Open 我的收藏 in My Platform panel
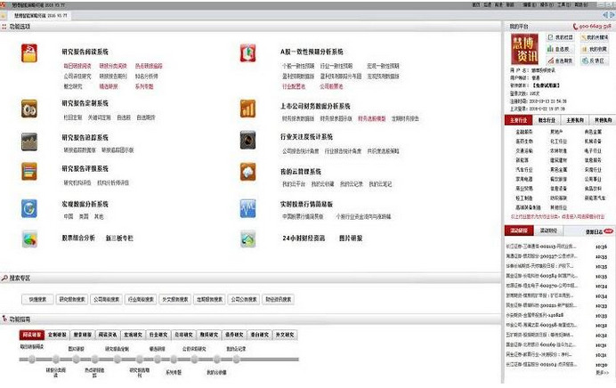 pyautogui.click(x=595, y=49)
